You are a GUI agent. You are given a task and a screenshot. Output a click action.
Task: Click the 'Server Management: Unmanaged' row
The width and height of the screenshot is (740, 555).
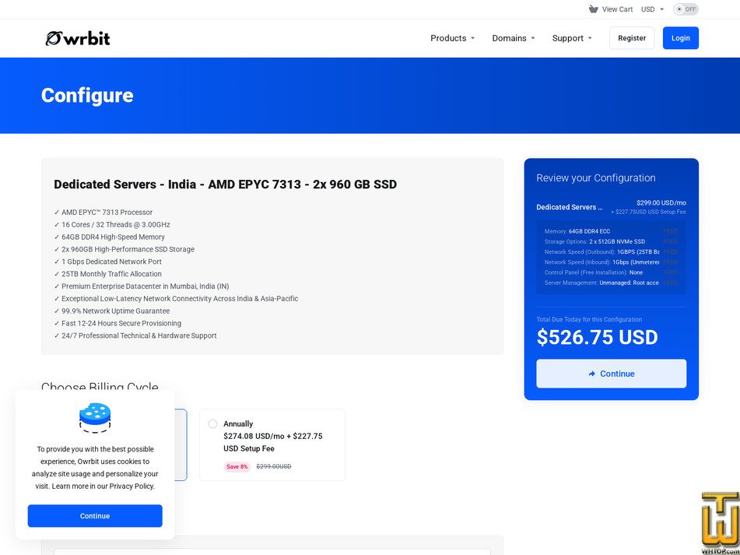pos(611,283)
